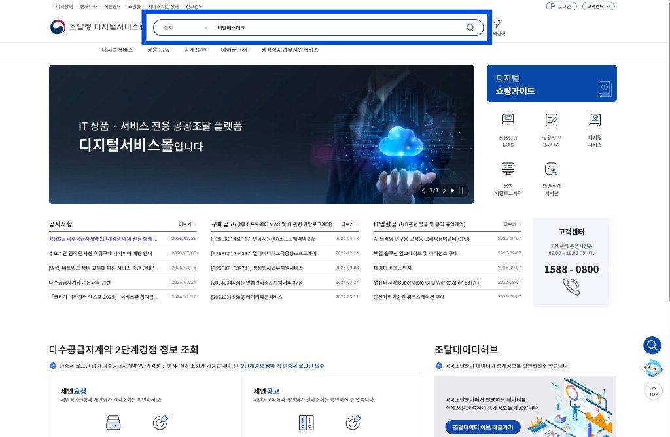Open bid 데이터센터 스위치

coord(393,268)
